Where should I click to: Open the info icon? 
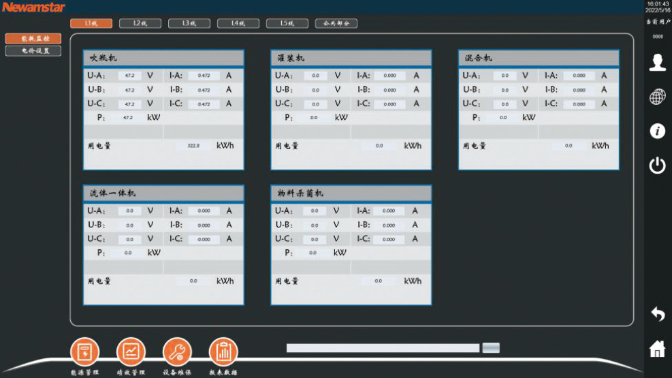tap(658, 131)
